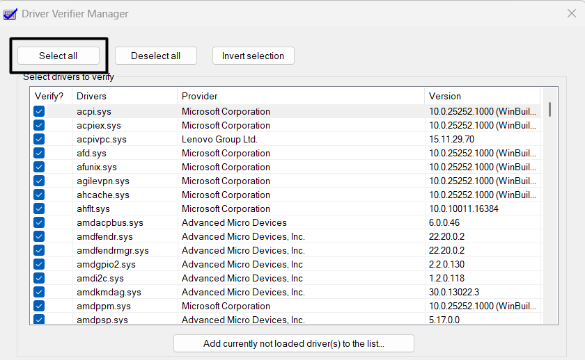Uncheck the ahcache.sys checkbox
The image size is (585, 360).
39,195
